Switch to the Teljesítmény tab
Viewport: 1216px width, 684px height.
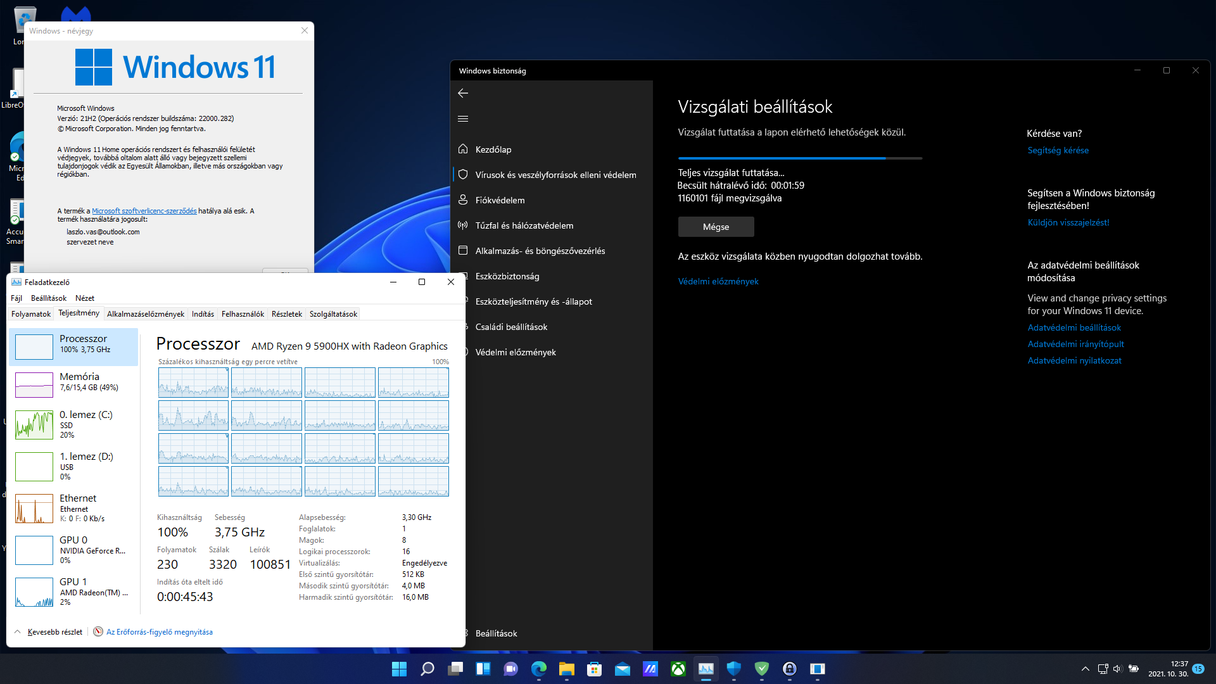tap(79, 313)
